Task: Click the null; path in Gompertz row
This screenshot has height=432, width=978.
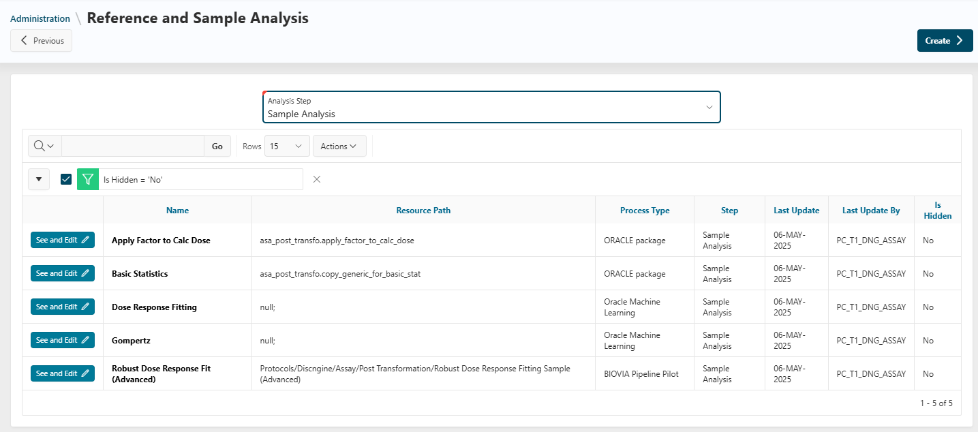Action: pyautogui.click(x=267, y=341)
